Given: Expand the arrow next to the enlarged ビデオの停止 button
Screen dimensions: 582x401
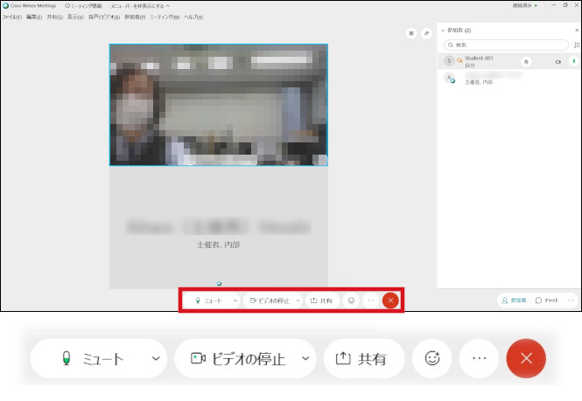Looking at the screenshot, I should (x=305, y=358).
